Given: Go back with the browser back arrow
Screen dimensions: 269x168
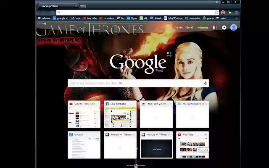Looking at the screenshot, I should [x=40, y=13].
